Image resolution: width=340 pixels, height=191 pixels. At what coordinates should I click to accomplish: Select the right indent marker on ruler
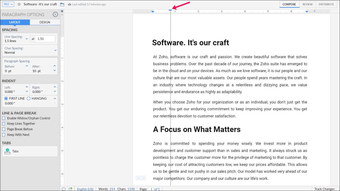pos(307,11)
